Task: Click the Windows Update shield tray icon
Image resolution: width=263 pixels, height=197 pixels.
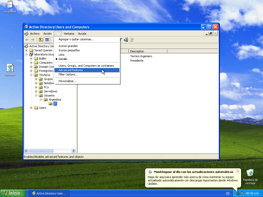Action: click(238, 193)
